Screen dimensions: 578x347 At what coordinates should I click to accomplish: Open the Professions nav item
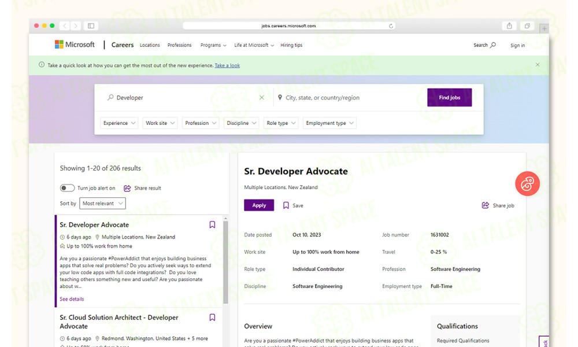(x=180, y=45)
